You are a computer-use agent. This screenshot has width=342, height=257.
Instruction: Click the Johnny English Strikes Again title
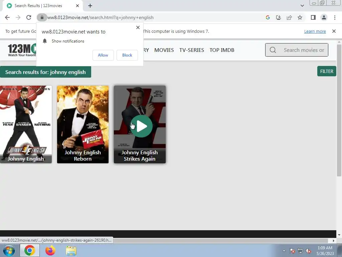(x=140, y=156)
